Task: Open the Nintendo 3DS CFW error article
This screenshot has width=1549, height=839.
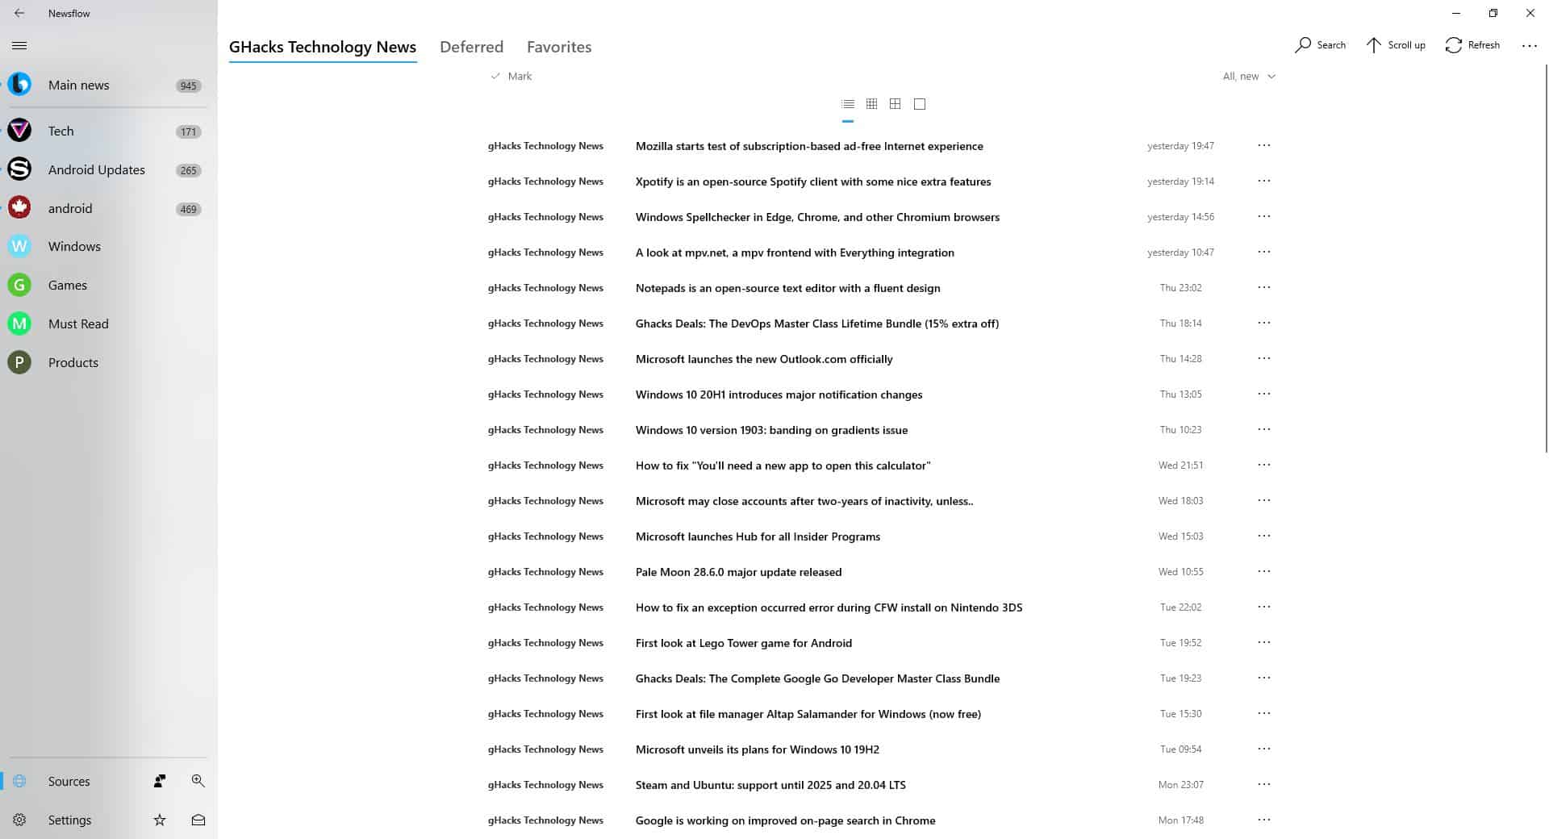Action: pyautogui.click(x=829, y=607)
